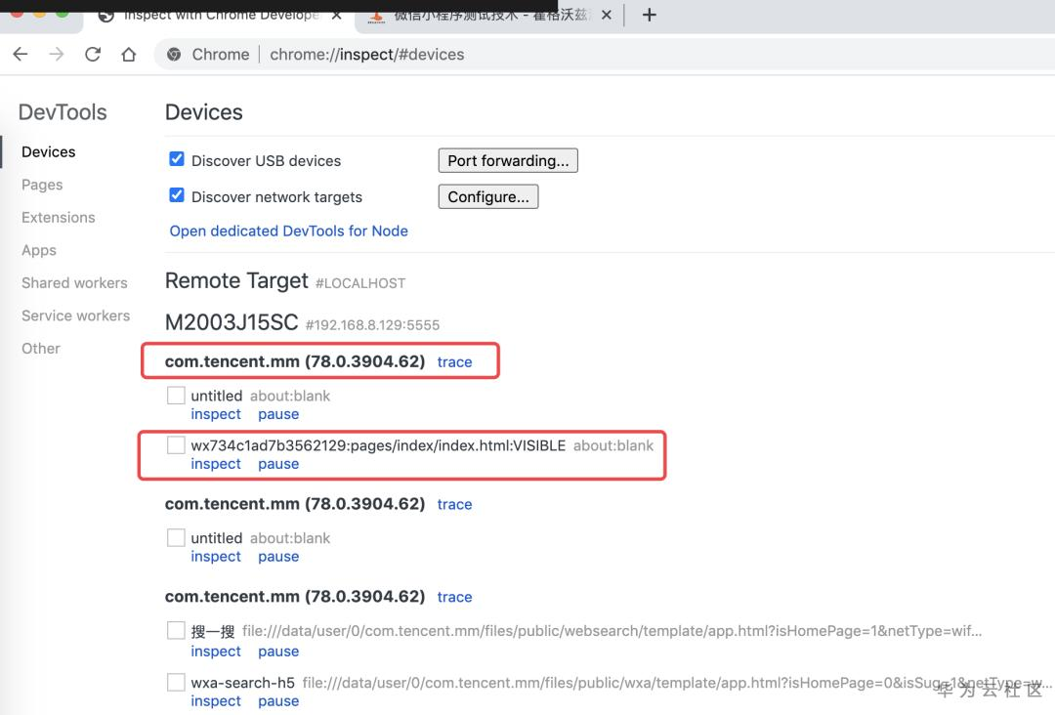Screen dimensions: 1055x715
Task: Open the Extensions section in sidebar
Action: pos(59,218)
